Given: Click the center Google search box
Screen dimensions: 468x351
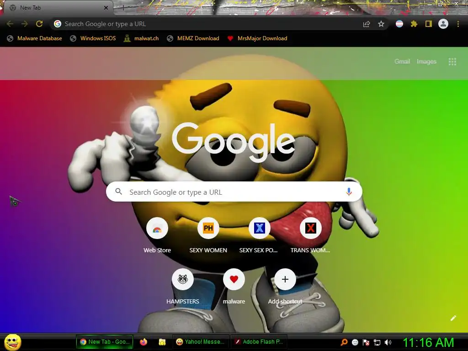Looking at the screenshot, I should pos(234,191).
